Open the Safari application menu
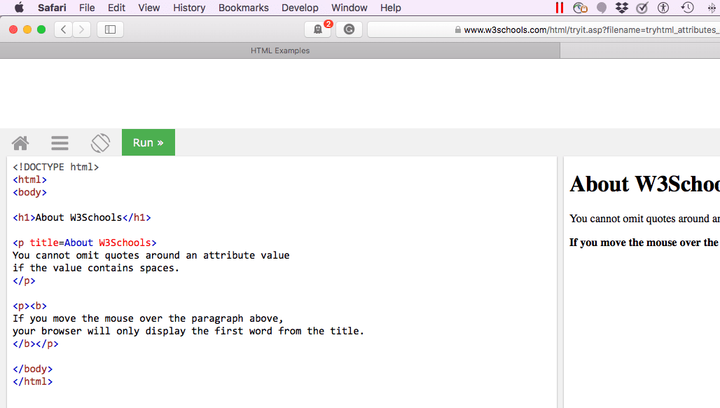Image resolution: width=720 pixels, height=408 pixels. 52,8
